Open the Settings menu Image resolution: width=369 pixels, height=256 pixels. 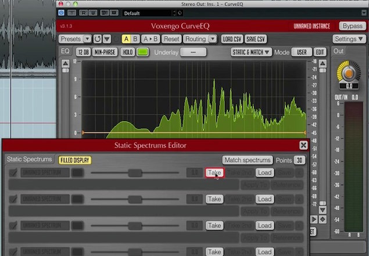pyautogui.click(x=349, y=39)
